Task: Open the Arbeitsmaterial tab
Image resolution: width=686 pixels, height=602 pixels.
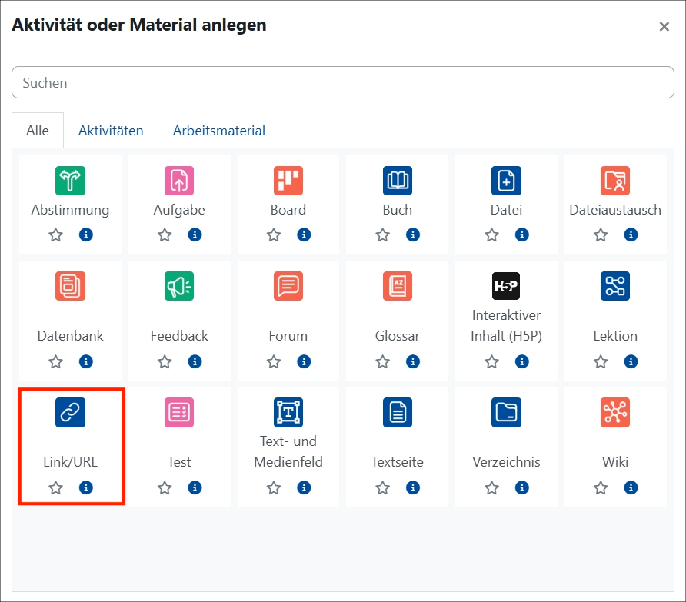Action: [x=218, y=131]
